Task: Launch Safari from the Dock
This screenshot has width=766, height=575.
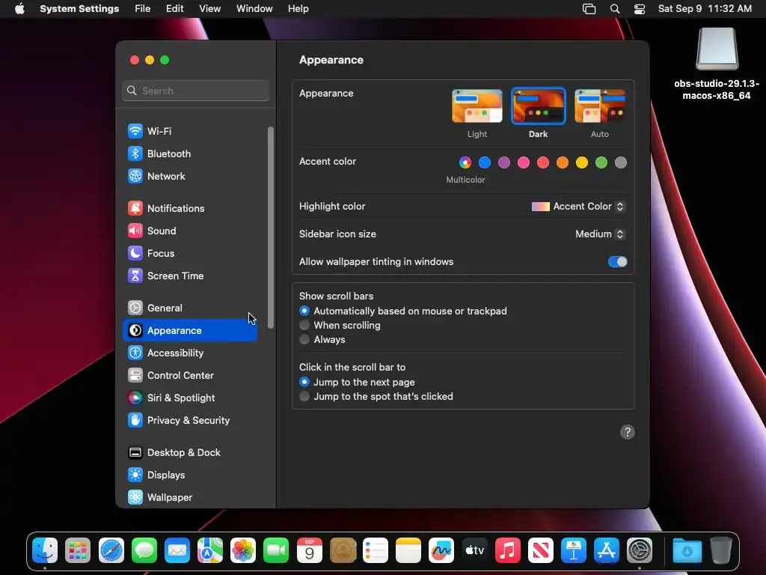Action: point(111,550)
